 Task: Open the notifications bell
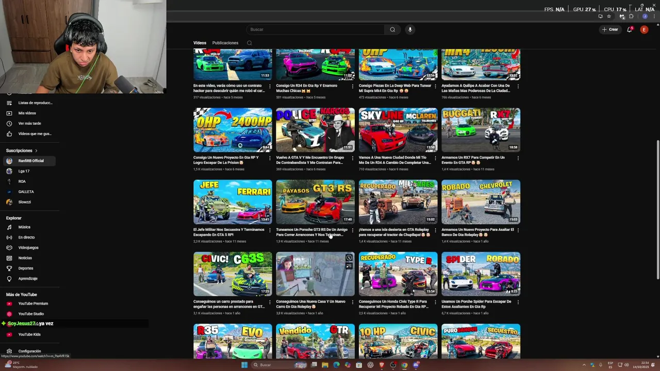(630, 29)
